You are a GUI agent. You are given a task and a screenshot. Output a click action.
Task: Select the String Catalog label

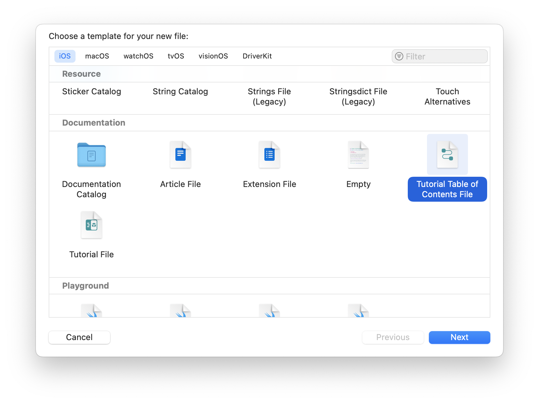click(x=180, y=91)
